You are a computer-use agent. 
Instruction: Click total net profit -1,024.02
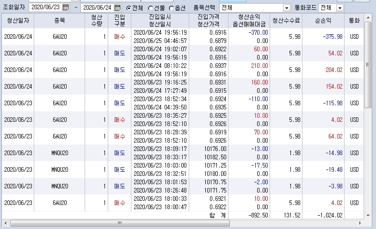pos(330,215)
